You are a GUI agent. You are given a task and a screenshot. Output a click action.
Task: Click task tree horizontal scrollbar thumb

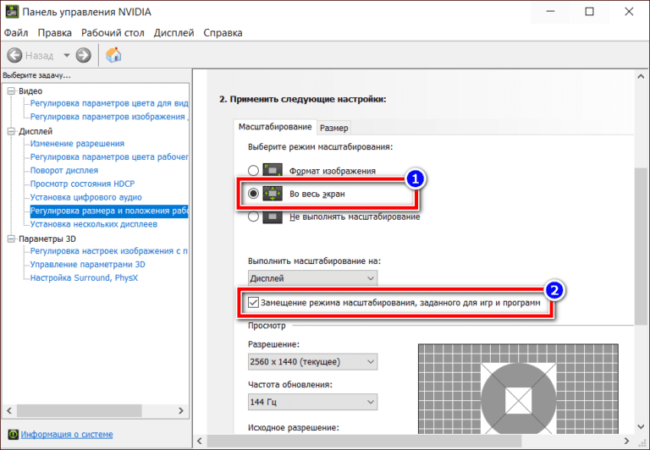(x=79, y=410)
